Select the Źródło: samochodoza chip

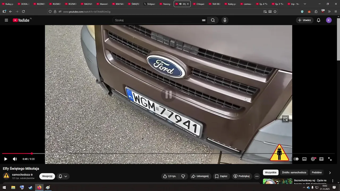pyautogui.click(x=294, y=172)
